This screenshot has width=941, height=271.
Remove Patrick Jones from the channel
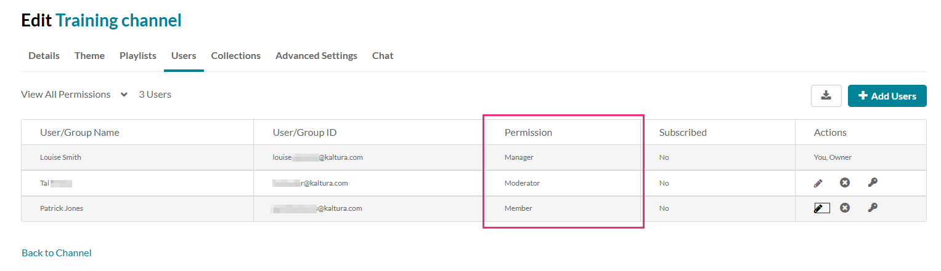(x=845, y=208)
